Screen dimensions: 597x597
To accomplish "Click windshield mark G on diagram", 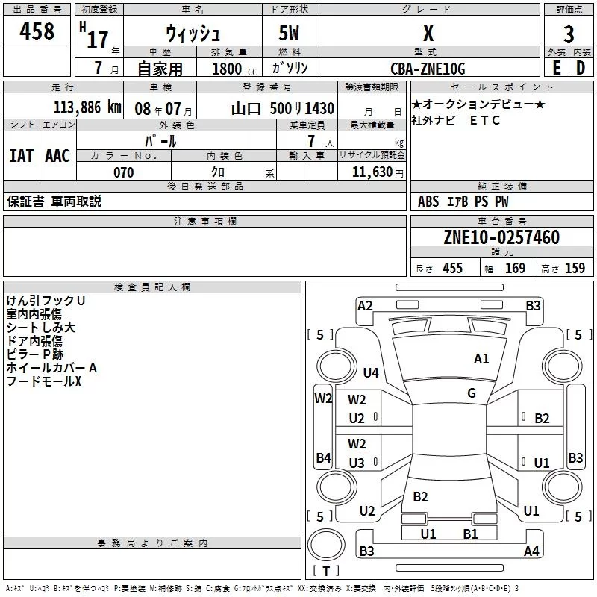I will (472, 393).
